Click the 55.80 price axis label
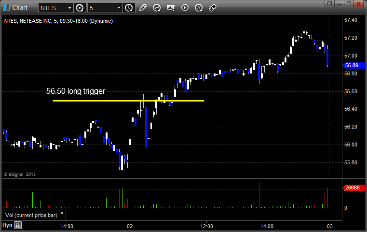 [351, 162]
